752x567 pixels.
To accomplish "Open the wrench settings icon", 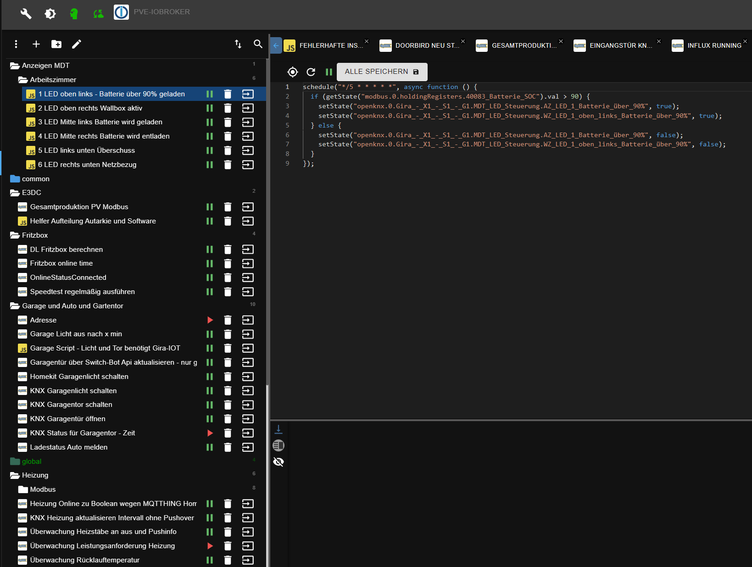I will click(x=26, y=14).
